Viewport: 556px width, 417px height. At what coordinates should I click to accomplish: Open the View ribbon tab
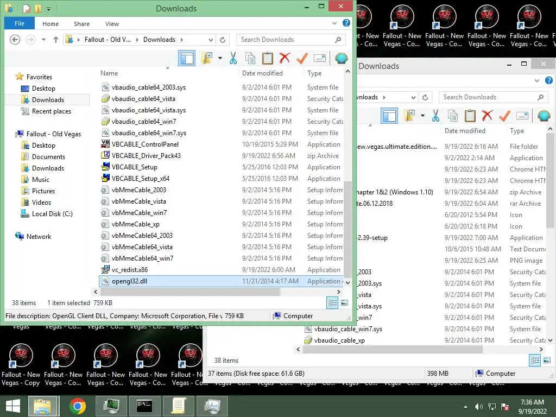112,24
